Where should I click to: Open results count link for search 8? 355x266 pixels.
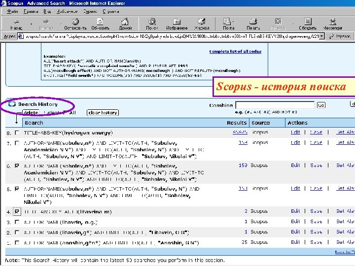pyautogui.click(x=240, y=132)
